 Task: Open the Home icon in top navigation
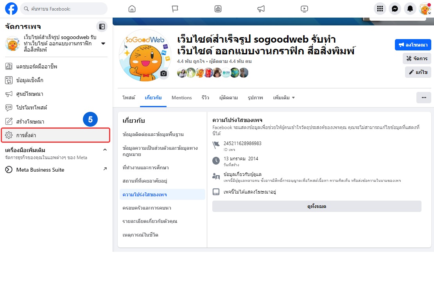tap(132, 9)
